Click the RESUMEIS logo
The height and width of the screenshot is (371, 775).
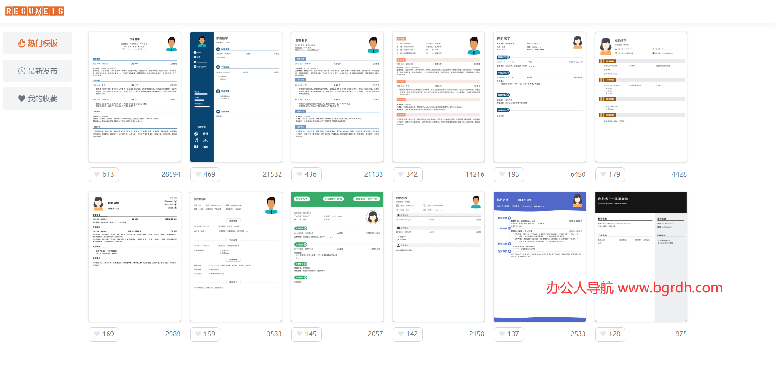35,11
